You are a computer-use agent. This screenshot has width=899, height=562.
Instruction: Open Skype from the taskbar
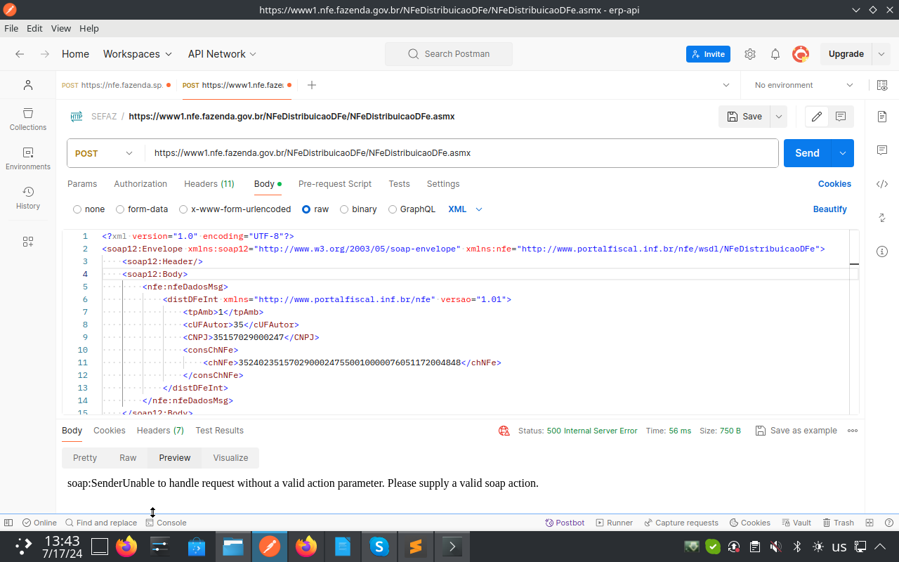[x=379, y=547]
